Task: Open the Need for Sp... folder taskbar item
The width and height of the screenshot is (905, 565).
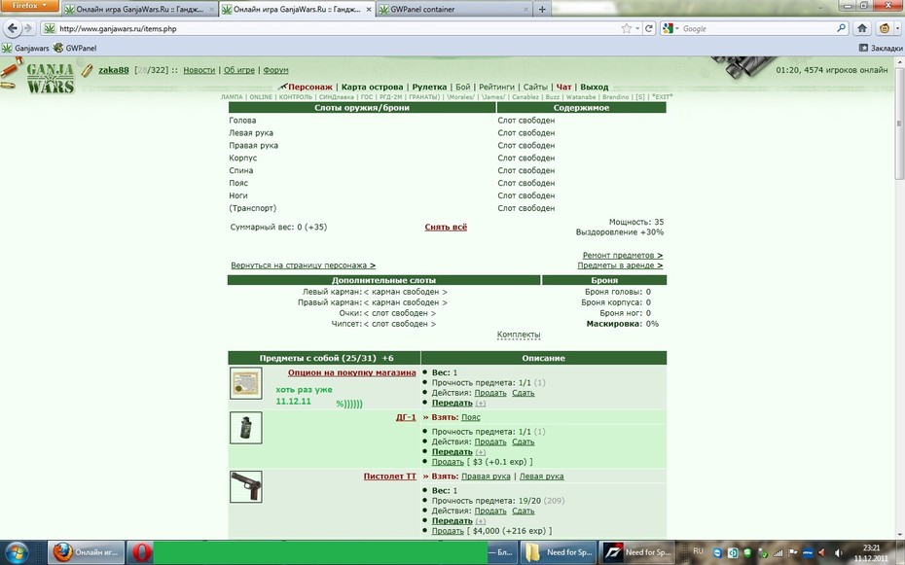Action: click(560, 552)
